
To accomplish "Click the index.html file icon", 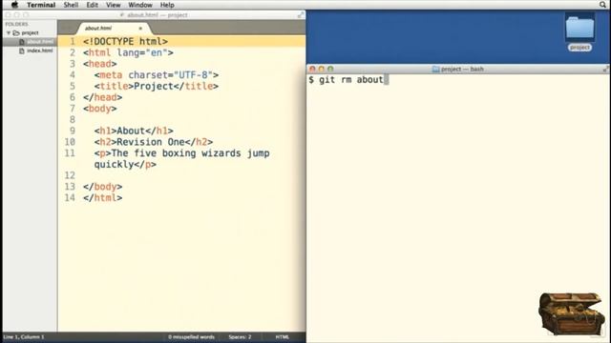I will (22, 50).
